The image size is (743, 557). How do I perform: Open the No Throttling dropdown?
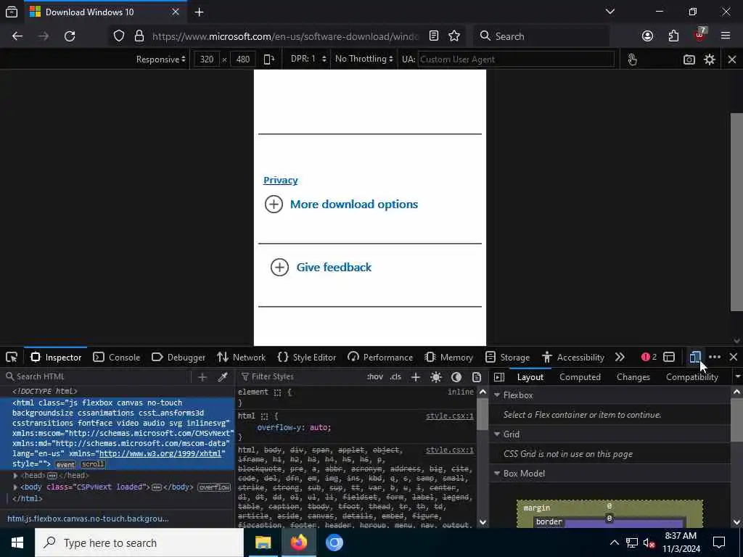pos(364,59)
